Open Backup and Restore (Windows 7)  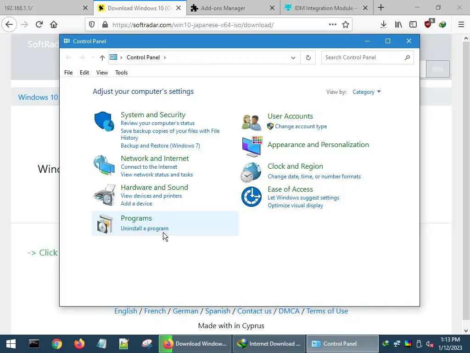pyautogui.click(x=160, y=146)
